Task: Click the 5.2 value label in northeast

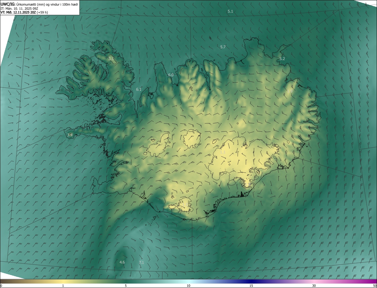Action: [x=282, y=59]
